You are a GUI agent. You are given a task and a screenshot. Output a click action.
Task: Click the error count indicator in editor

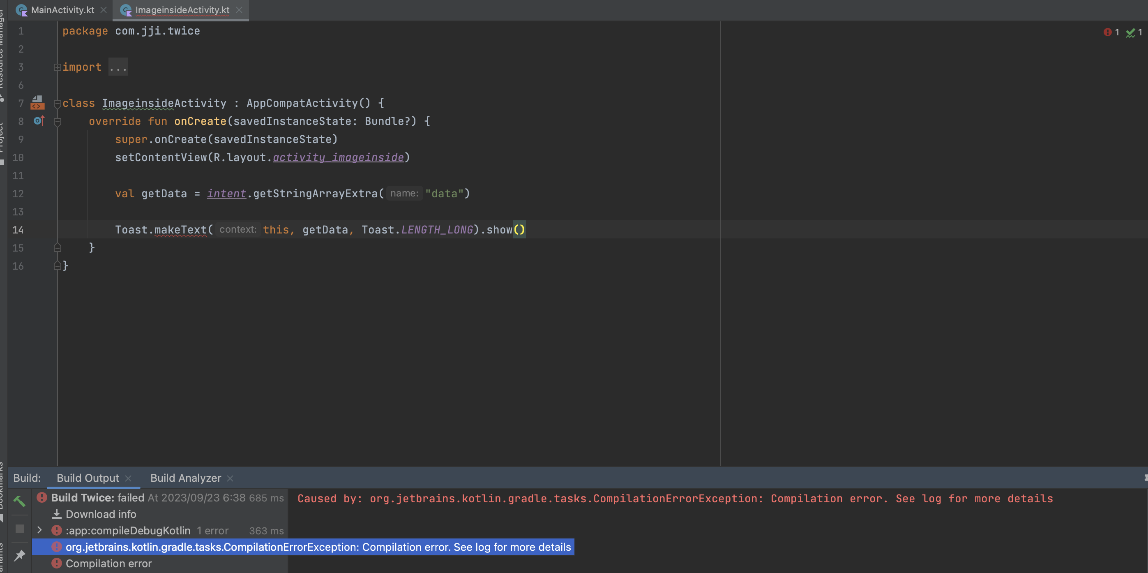[x=1112, y=32]
